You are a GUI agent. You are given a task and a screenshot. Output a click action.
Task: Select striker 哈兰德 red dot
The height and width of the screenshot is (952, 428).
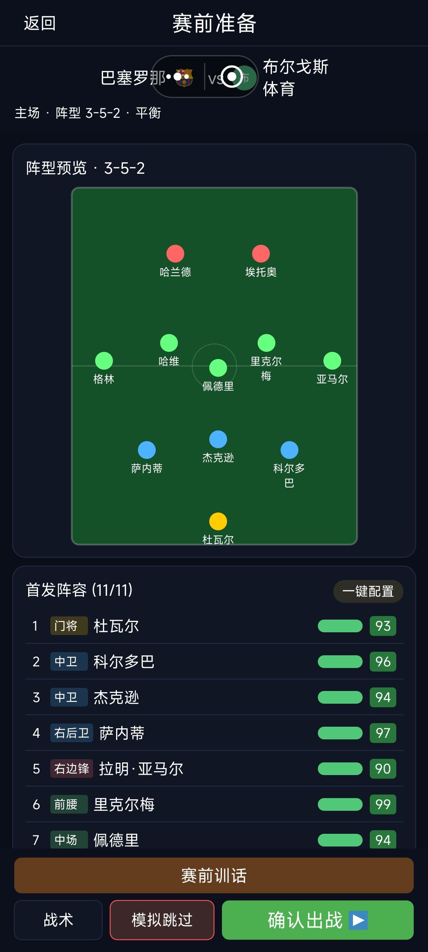(175, 253)
